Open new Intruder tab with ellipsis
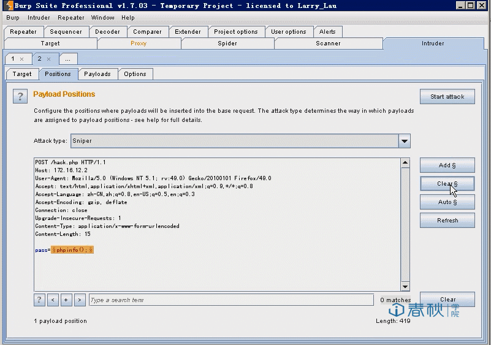The image size is (491, 345). 67,59
